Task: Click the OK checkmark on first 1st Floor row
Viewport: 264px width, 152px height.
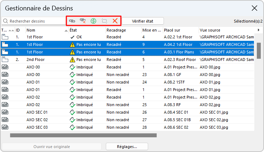Action: click(72, 37)
